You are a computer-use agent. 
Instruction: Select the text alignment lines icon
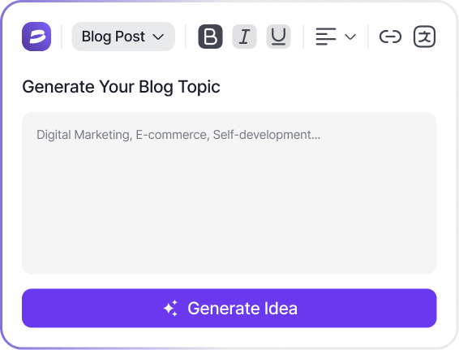click(x=326, y=37)
